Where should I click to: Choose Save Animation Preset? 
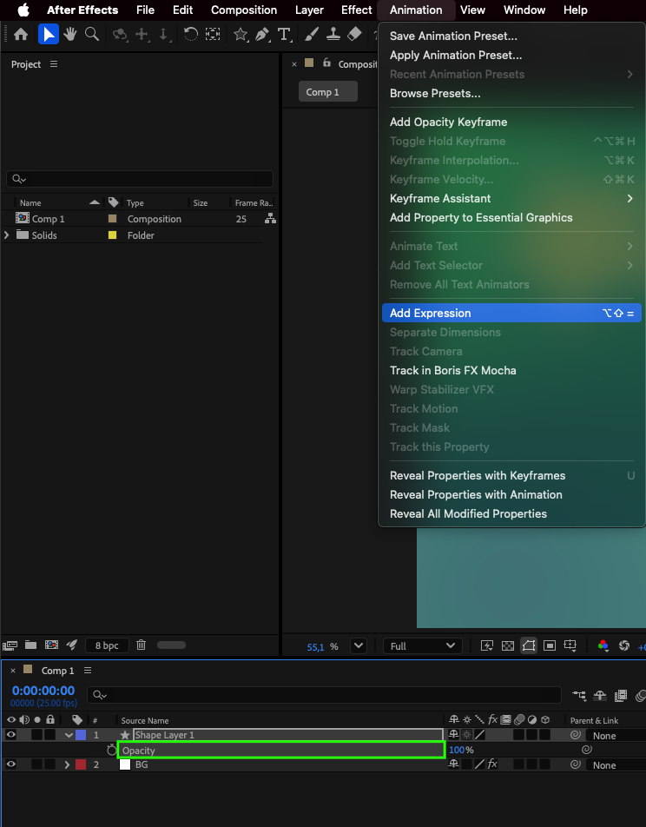click(511, 36)
